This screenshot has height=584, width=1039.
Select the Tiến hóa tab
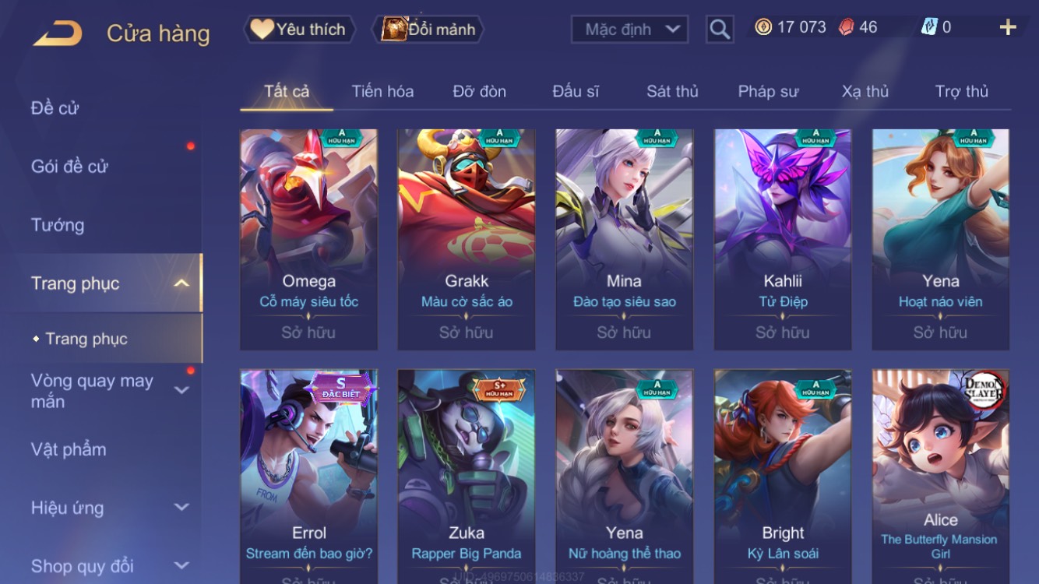tap(382, 91)
